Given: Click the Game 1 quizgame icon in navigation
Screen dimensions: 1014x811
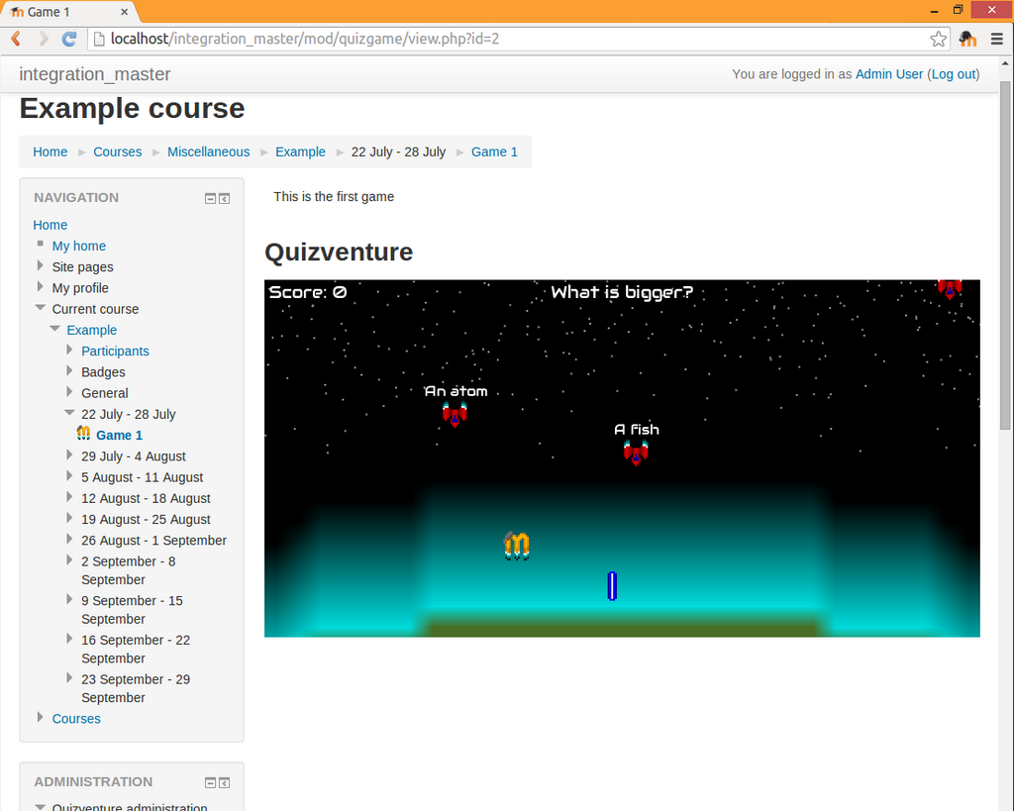Looking at the screenshot, I should point(84,434).
